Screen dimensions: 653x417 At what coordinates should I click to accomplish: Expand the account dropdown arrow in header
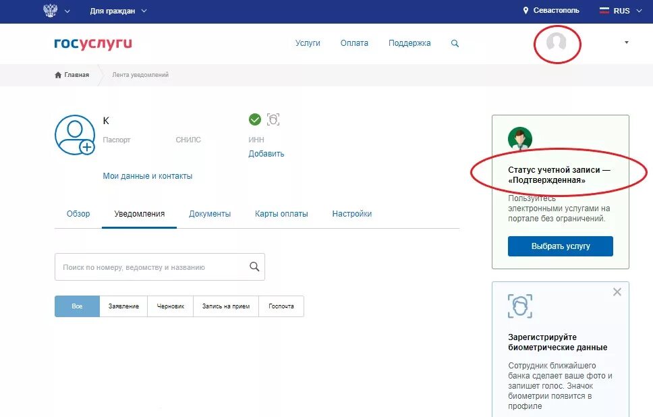pyautogui.click(x=626, y=43)
